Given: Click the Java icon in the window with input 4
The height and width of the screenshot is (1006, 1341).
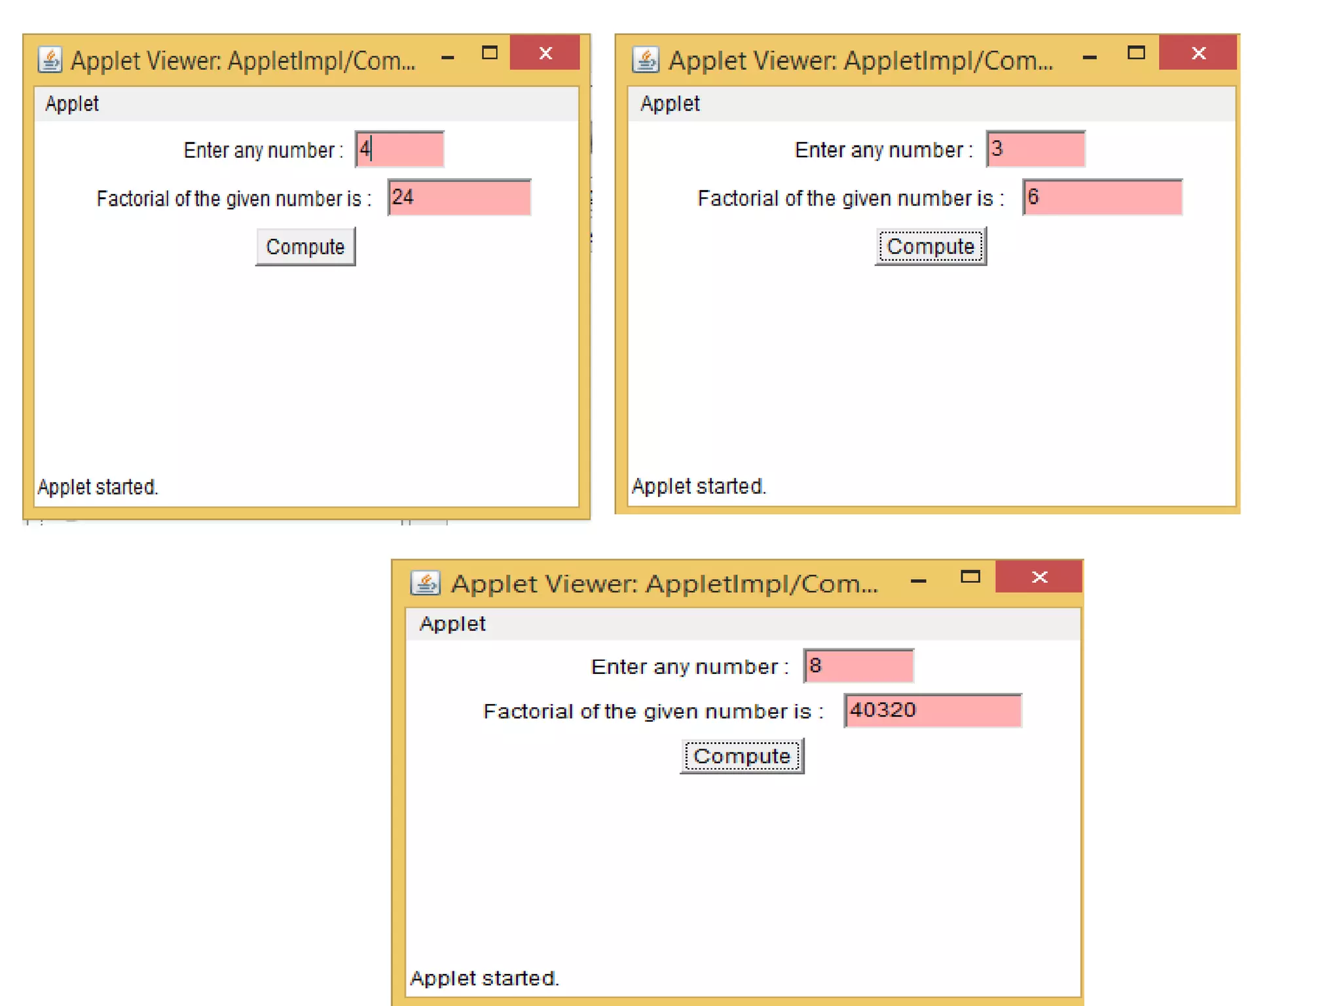Looking at the screenshot, I should [x=50, y=60].
